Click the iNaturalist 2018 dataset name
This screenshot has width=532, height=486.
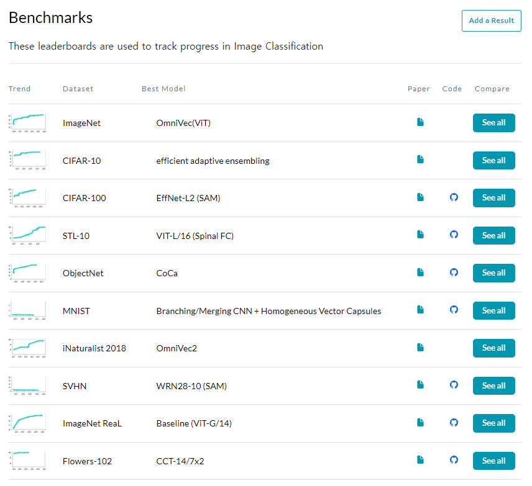94,348
